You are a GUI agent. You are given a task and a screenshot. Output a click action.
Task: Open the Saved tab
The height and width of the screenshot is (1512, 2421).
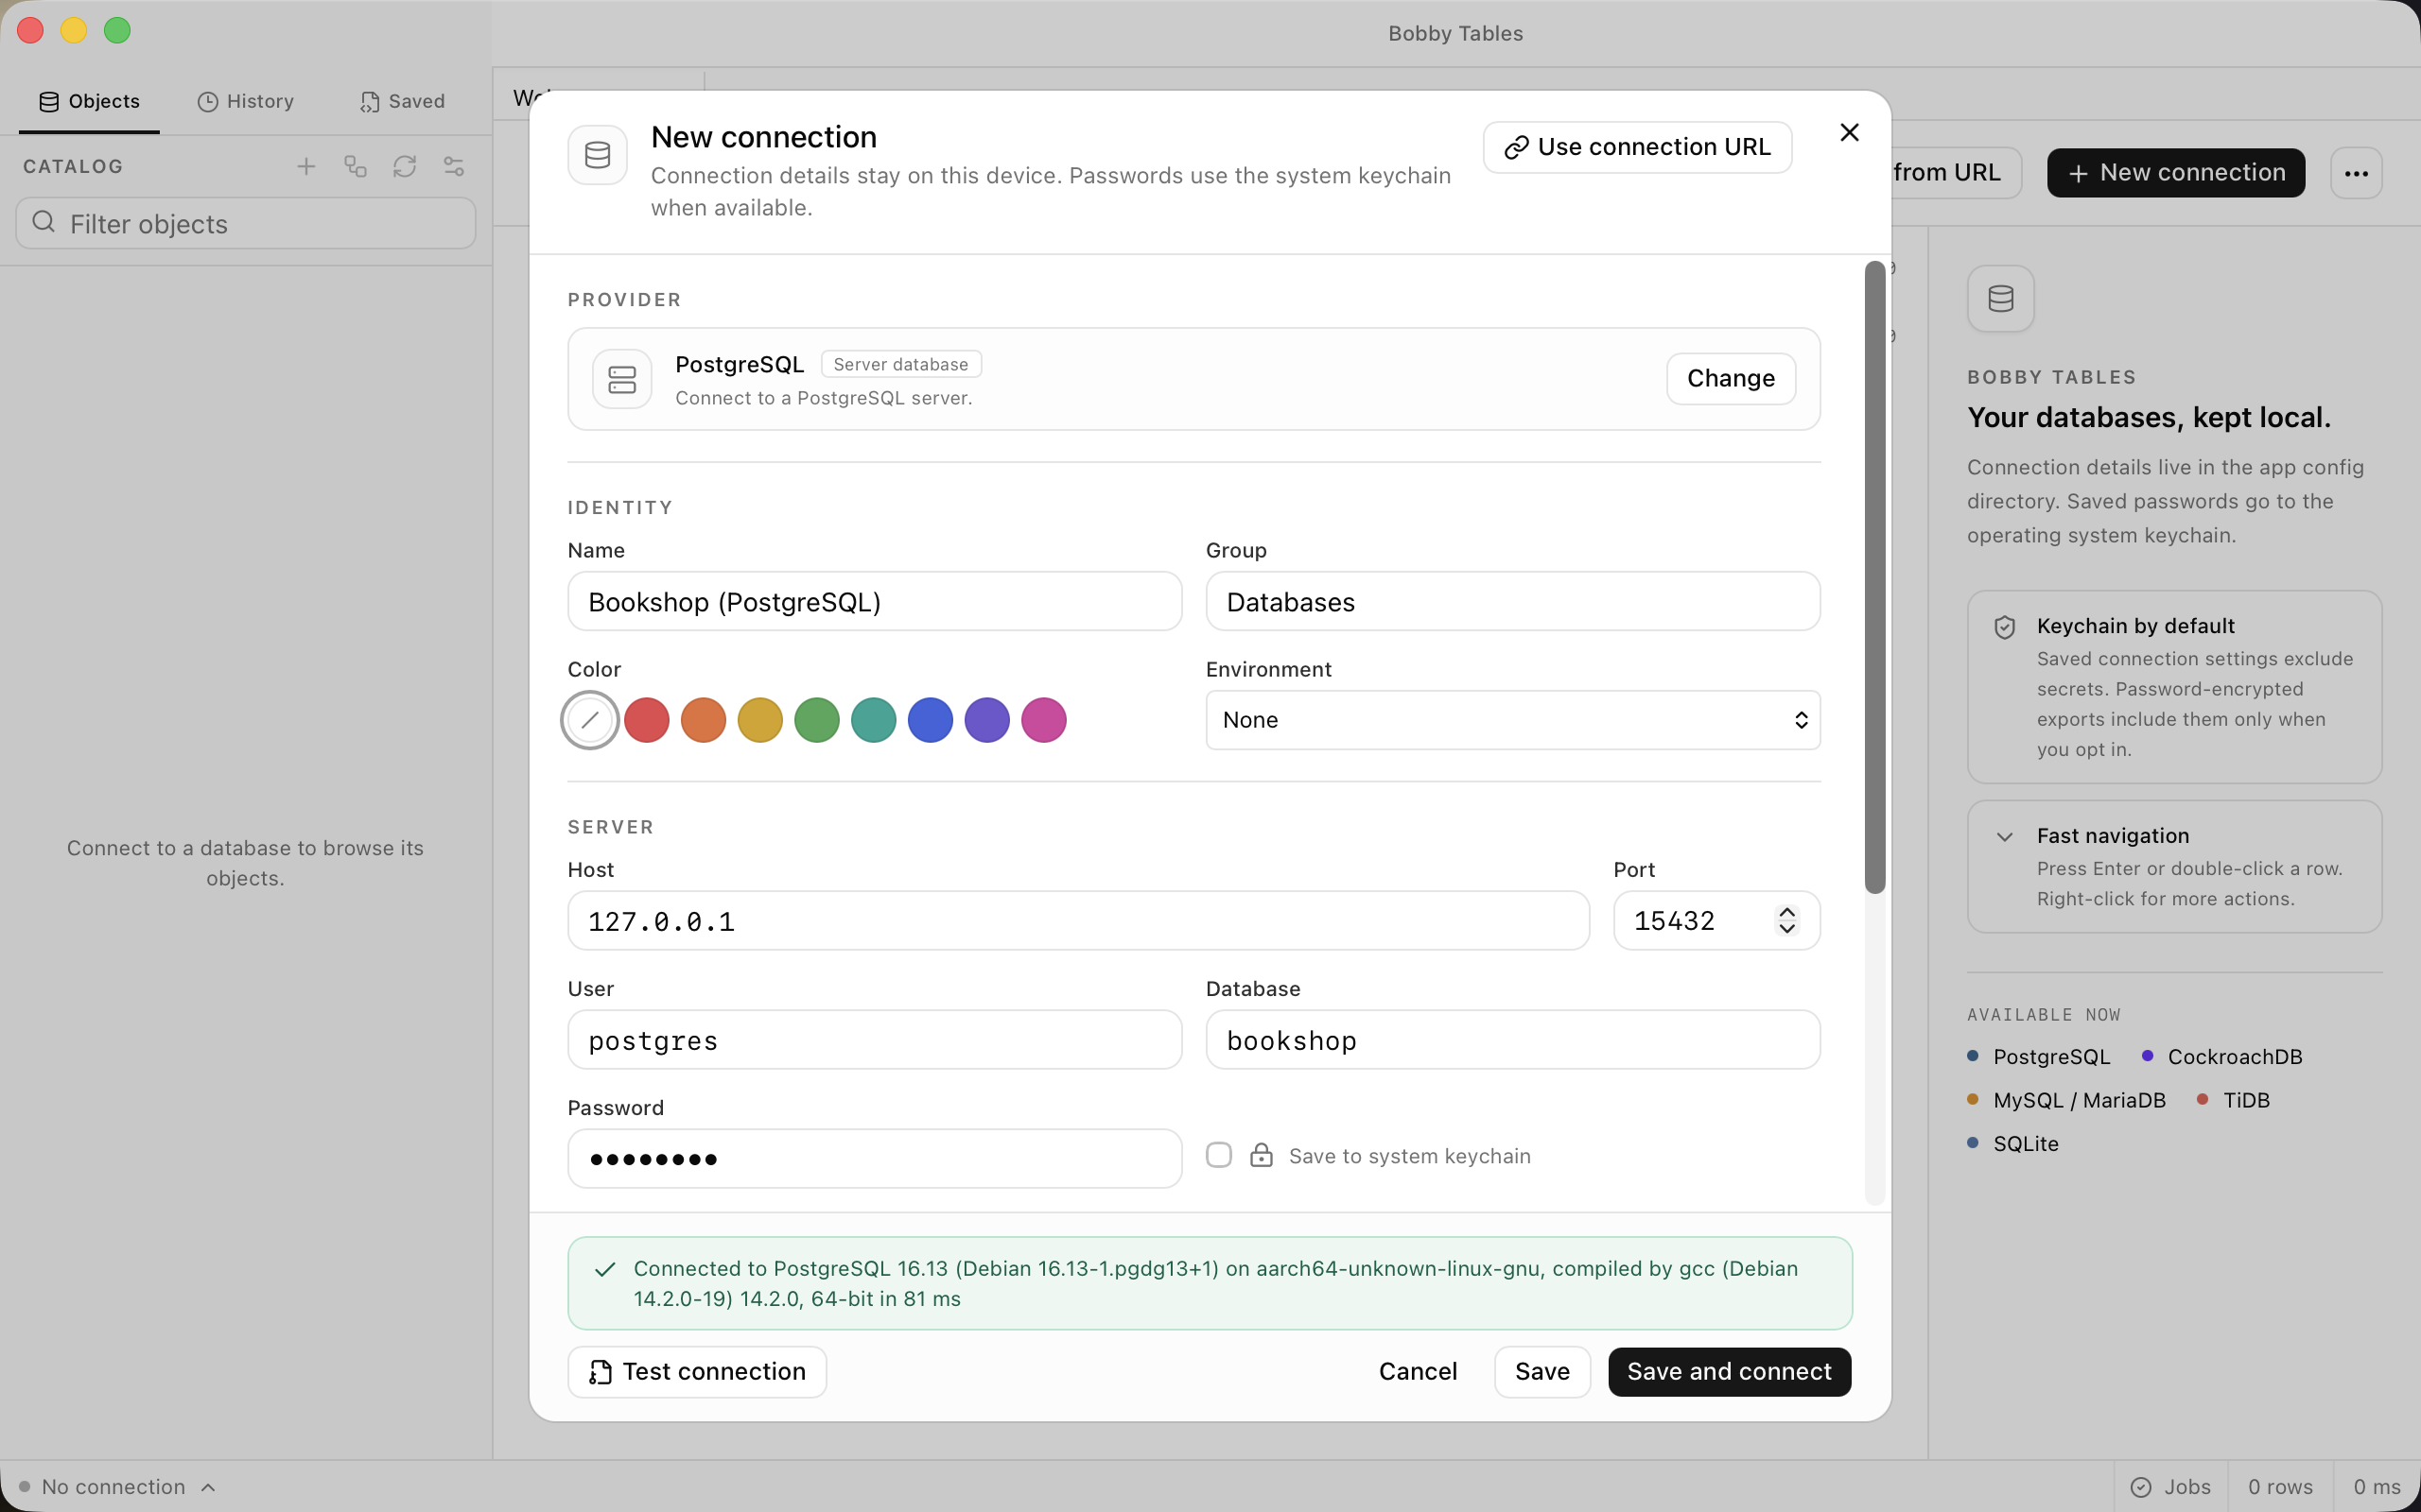(403, 101)
